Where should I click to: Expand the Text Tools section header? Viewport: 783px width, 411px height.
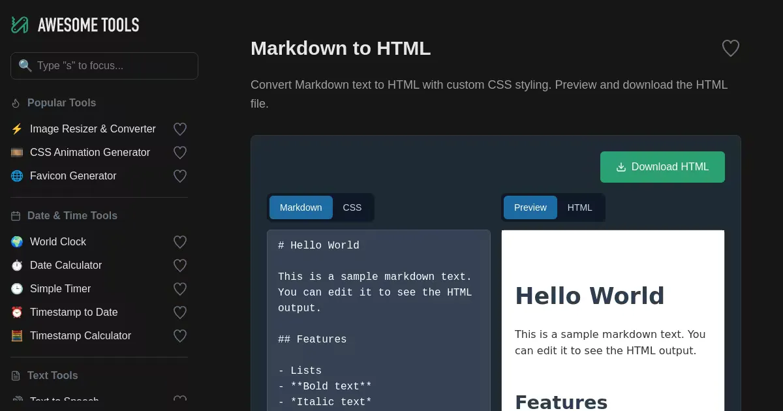point(52,376)
